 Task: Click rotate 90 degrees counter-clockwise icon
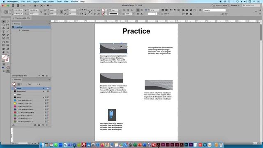[x=85, y=10]
